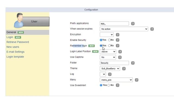Click the NEW badge beside General

21,32
